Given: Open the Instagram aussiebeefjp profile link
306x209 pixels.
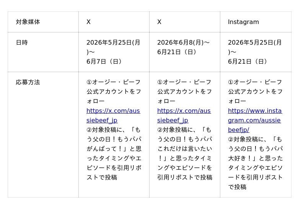Looking at the screenshot, I should click(x=255, y=120).
